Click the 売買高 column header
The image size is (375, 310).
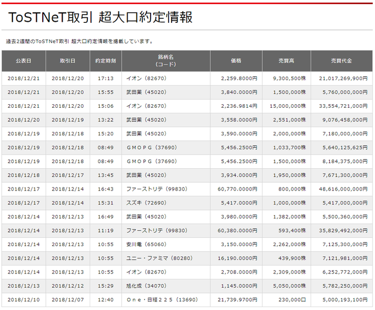coord(287,61)
